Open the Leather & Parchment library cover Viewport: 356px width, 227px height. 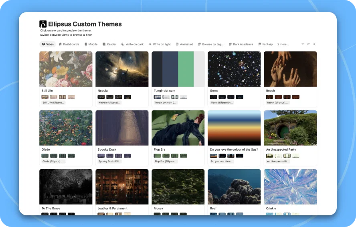click(122, 187)
